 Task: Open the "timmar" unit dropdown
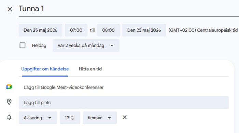(x=100, y=118)
